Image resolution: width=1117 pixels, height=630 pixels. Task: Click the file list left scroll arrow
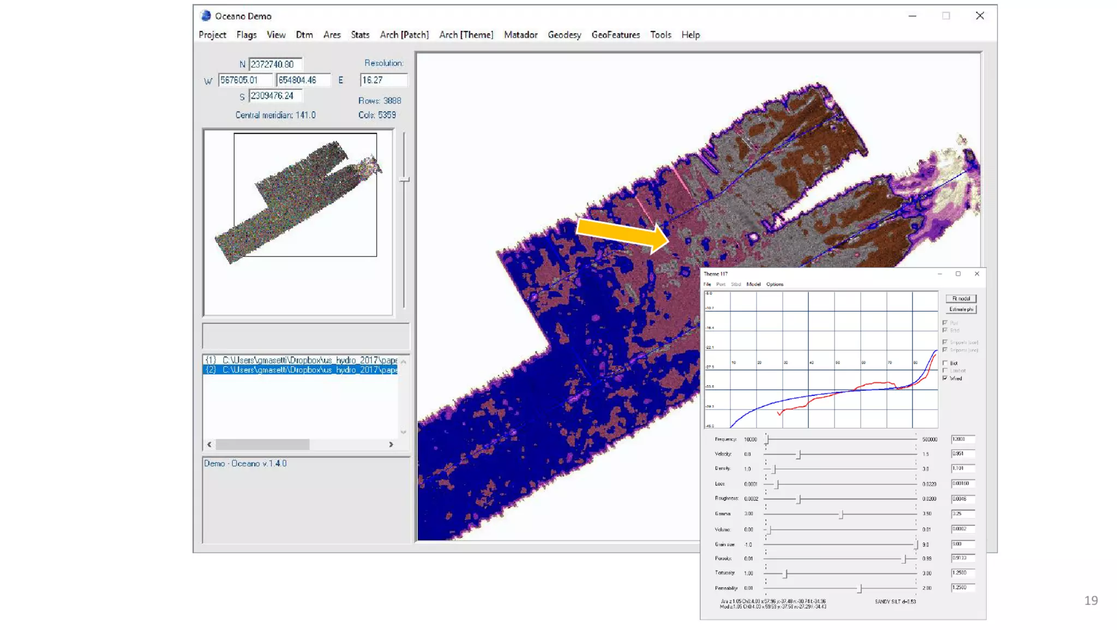tap(209, 445)
